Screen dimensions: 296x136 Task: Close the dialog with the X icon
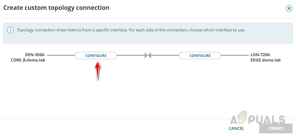(289, 9)
